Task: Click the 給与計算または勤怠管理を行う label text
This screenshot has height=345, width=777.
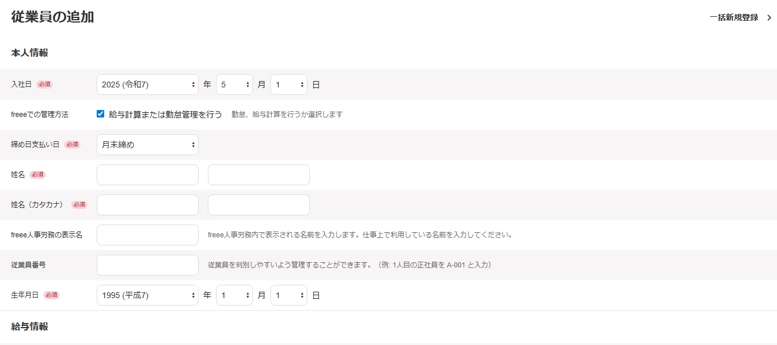Action: tap(166, 115)
